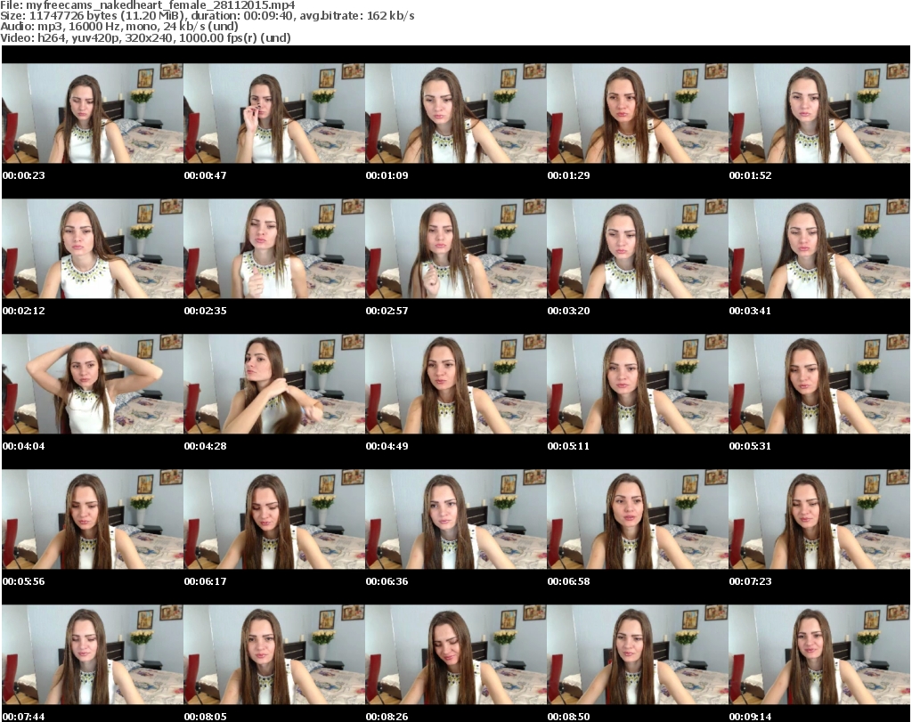
Task: Select the thumbnail frame at 00:01:29
Action: tap(638, 113)
